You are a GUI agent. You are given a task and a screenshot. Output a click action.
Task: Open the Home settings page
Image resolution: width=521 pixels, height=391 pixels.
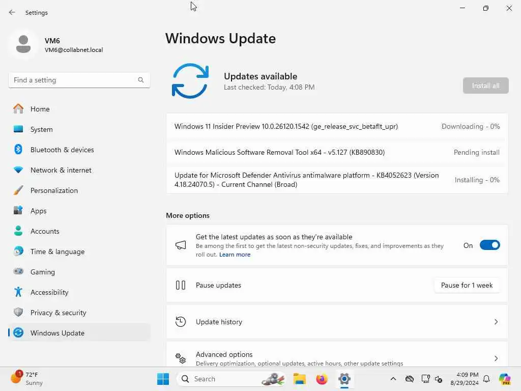pos(79,109)
